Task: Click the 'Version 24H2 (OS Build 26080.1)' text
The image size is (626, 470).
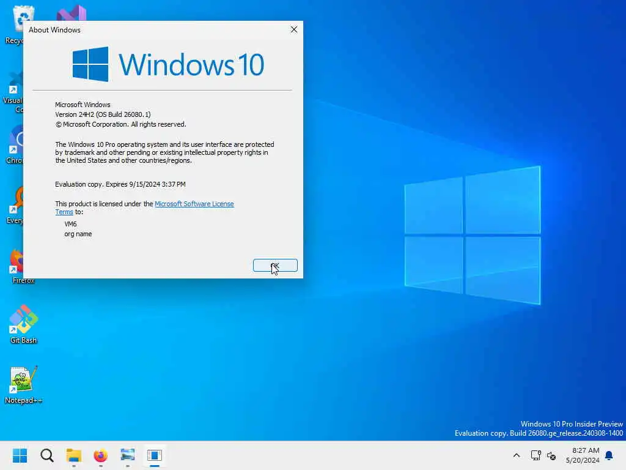Action: (x=103, y=114)
